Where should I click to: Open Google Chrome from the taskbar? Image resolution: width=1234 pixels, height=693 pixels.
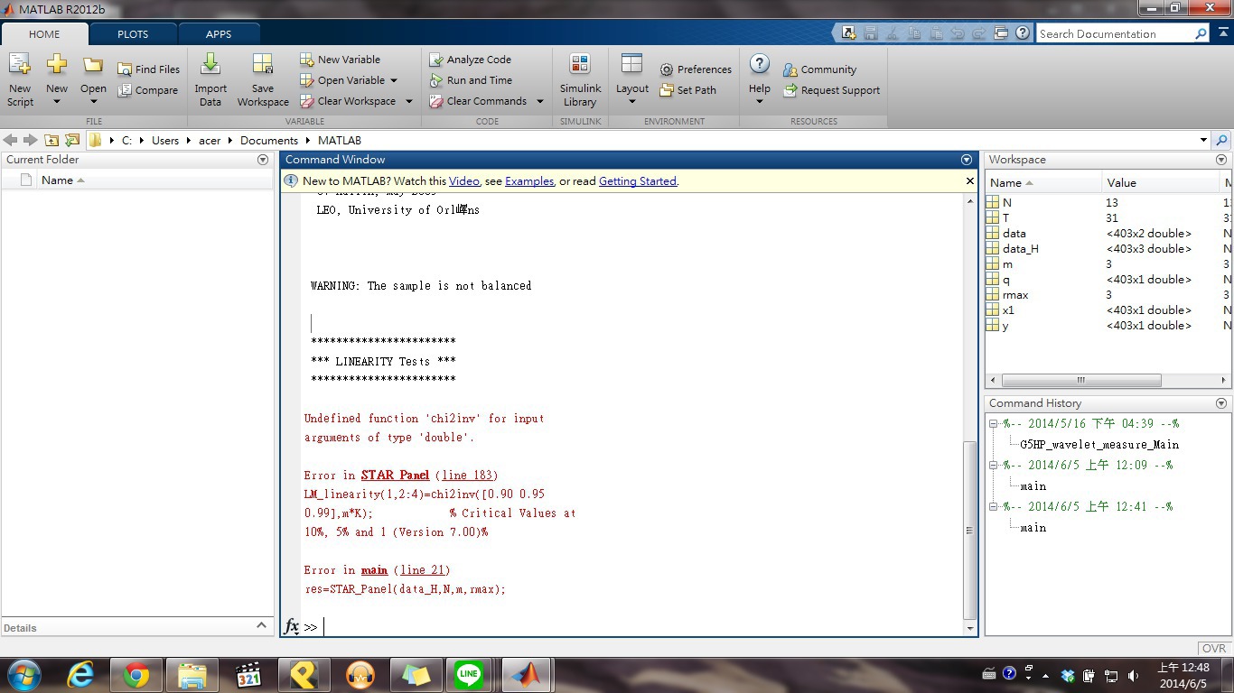[x=136, y=675]
